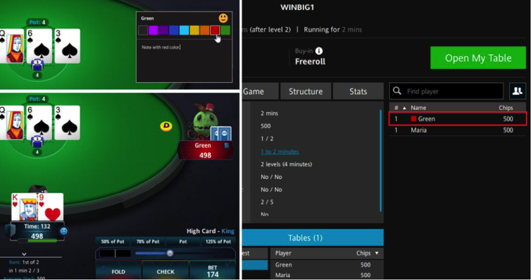Viewport: 531px width, 280px height.
Task: Click the Buy-in info icon
Action: (x=319, y=51)
